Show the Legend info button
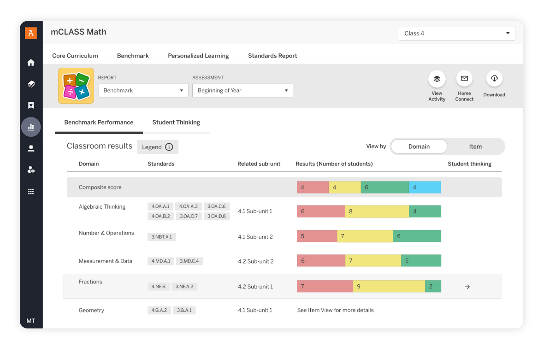543x349 pixels. click(157, 147)
